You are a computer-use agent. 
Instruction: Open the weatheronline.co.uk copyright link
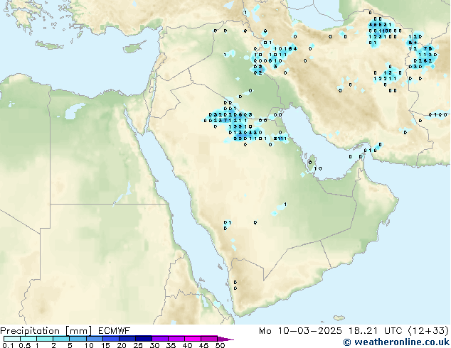396,342
